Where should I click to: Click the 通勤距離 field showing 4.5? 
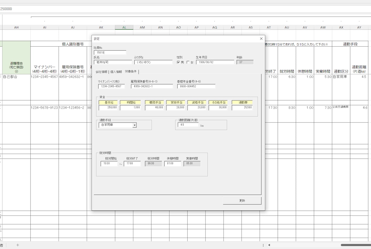188,125
